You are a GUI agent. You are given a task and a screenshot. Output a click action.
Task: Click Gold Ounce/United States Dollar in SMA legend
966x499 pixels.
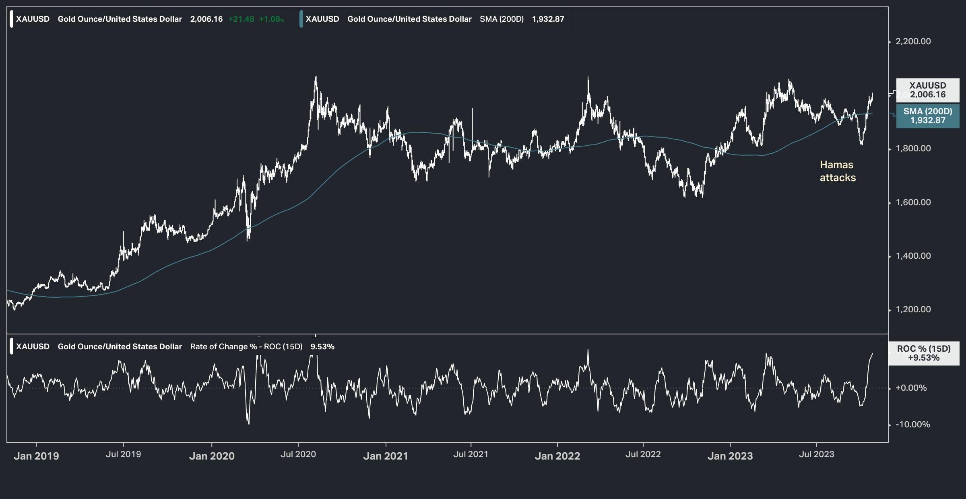point(409,19)
